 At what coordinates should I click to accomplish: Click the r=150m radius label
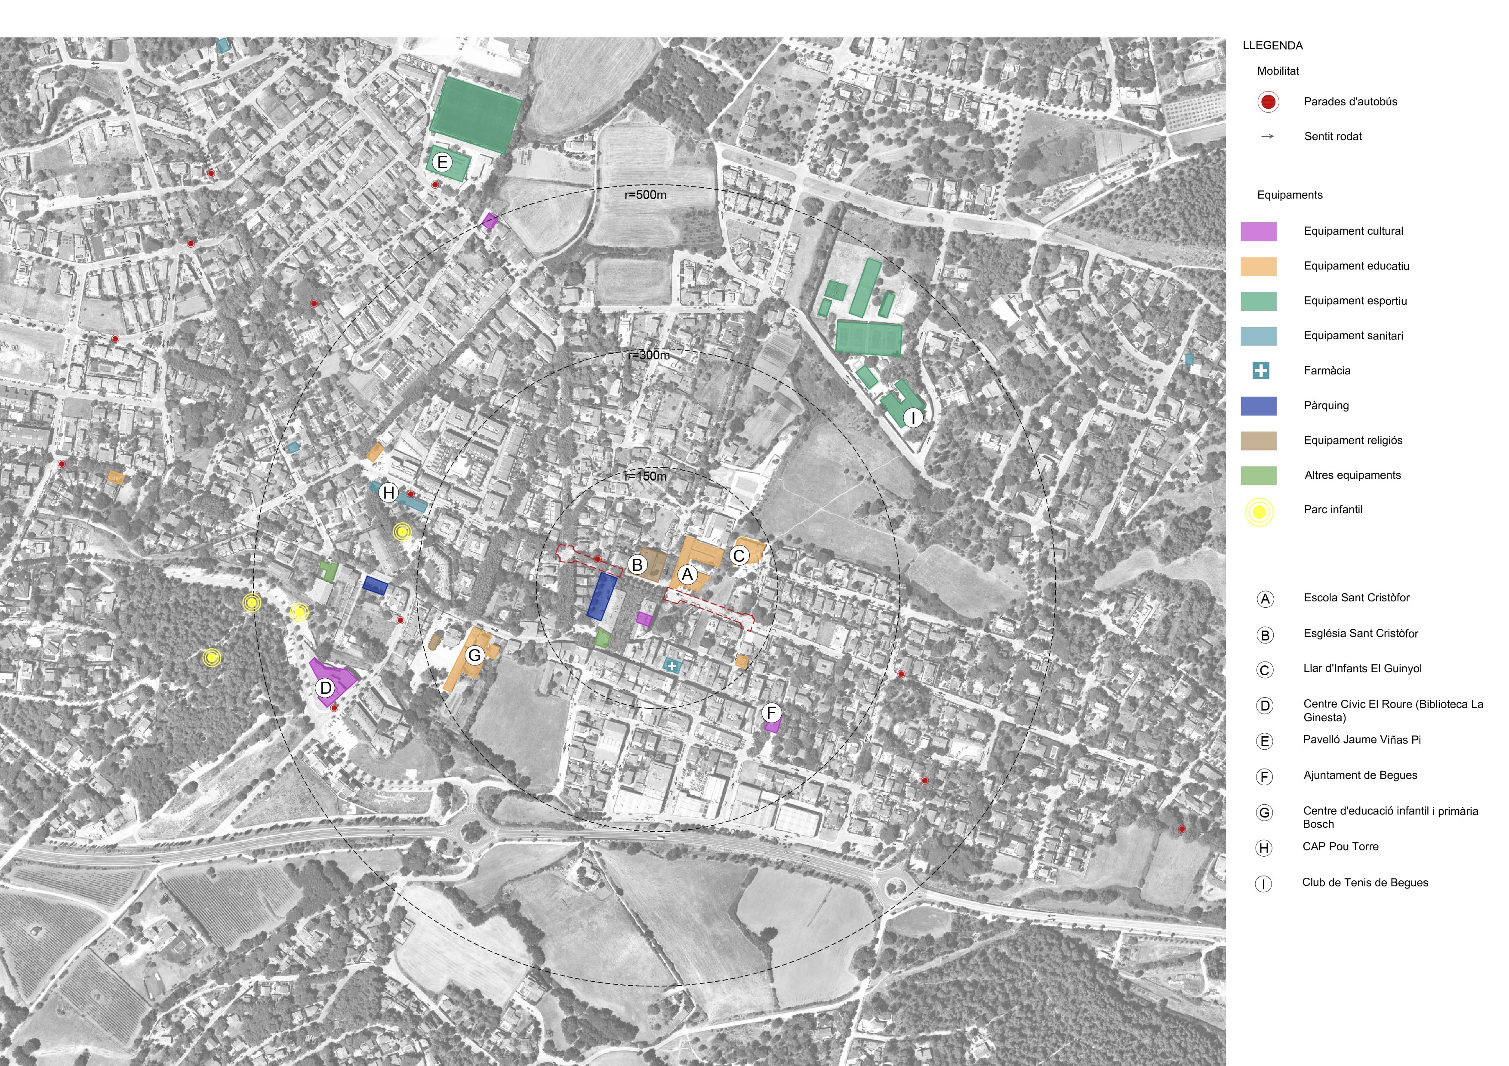click(645, 476)
